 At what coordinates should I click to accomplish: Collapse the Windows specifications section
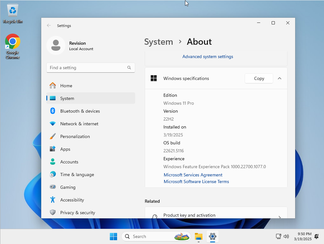tap(280, 78)
